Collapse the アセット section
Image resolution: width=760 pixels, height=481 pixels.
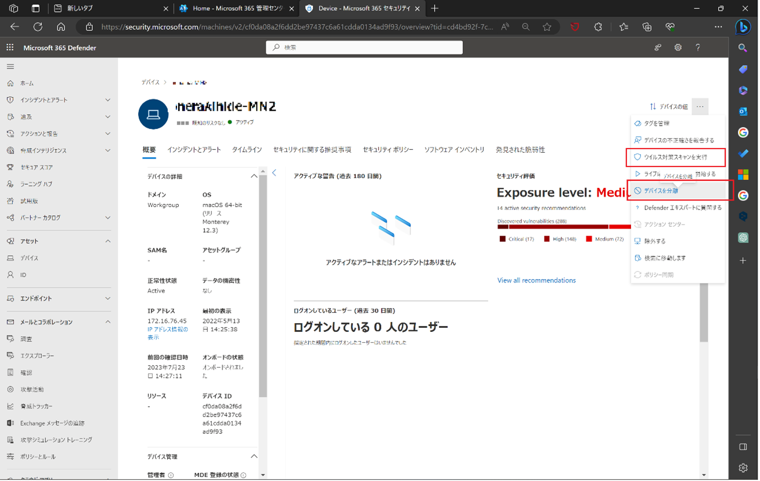[107, 241]
